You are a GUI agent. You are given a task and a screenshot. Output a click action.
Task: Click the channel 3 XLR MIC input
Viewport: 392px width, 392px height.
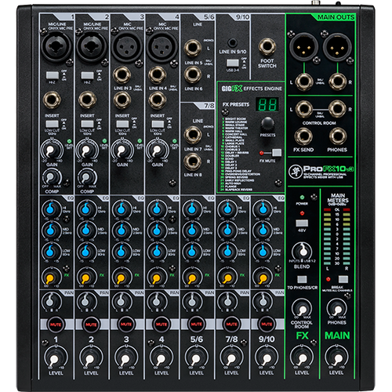pyautogui.click(x=127, y=46)
